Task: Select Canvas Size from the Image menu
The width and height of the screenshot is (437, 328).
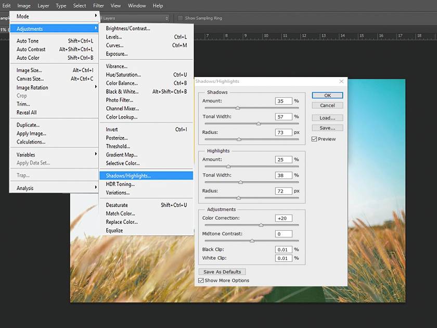Action: (30, 79)
